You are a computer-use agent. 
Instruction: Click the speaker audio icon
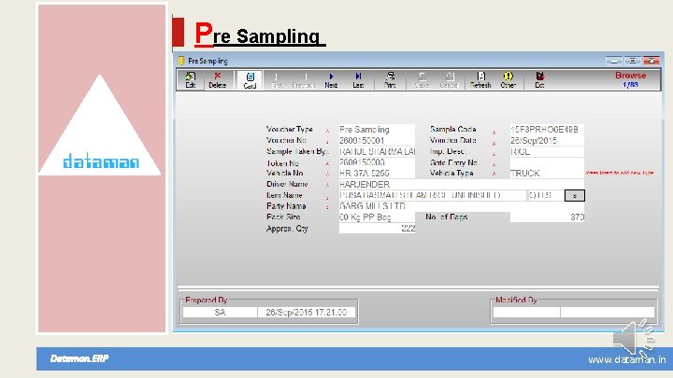click(x=635, y=338)
